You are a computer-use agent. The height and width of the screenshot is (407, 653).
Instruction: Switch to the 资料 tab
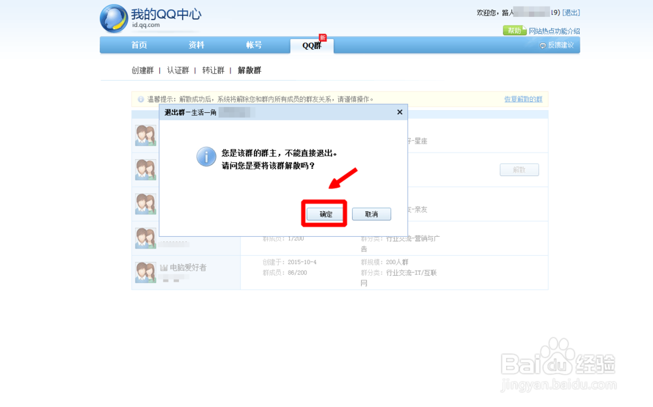197,45
